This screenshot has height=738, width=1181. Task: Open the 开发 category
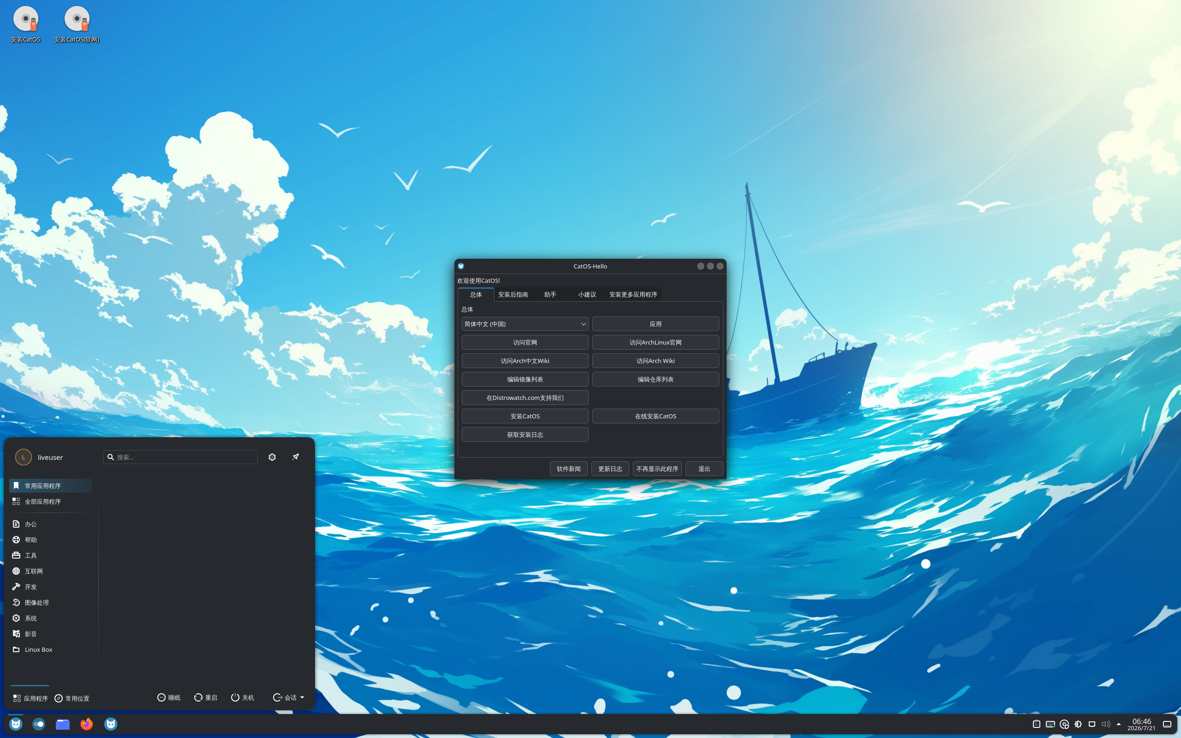pos(50,587)
